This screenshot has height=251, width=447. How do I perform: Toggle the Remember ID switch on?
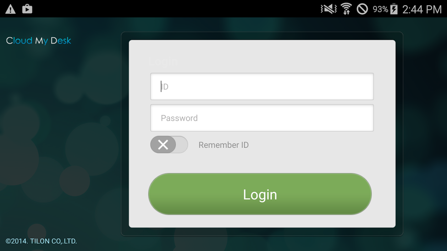click(x=169, y=145)
